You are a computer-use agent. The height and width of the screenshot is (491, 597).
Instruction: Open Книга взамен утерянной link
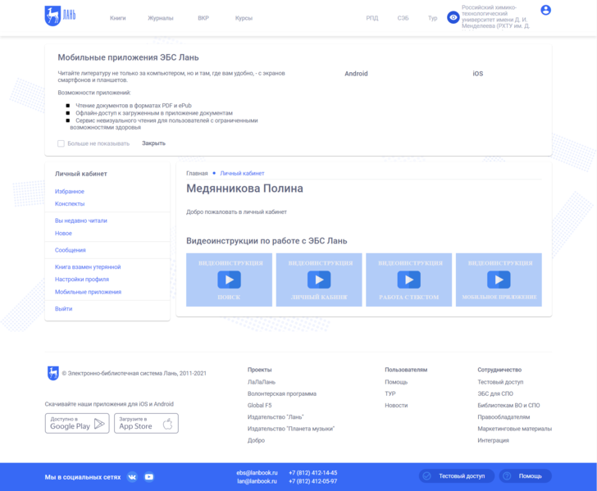click(88, 267)
